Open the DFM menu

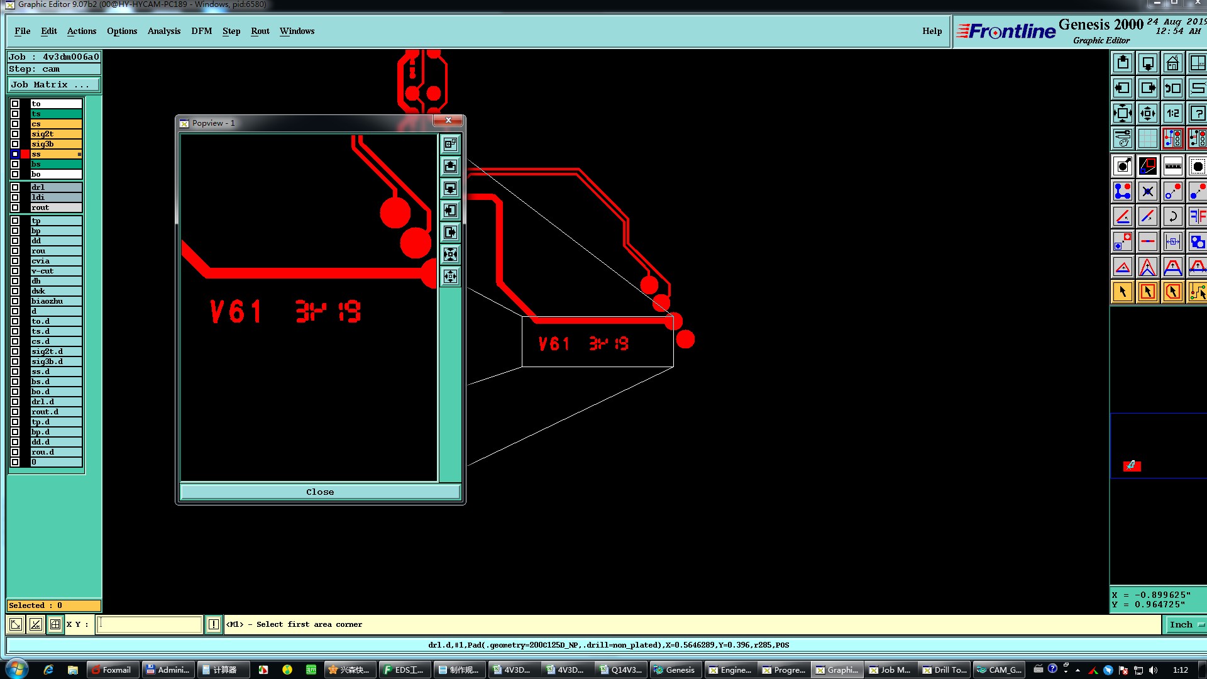[x=201, y=31]
